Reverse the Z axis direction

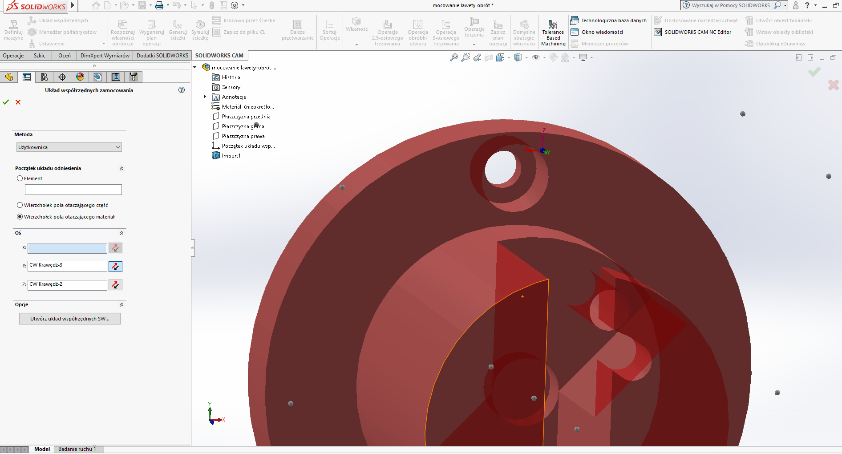point(115,285)
